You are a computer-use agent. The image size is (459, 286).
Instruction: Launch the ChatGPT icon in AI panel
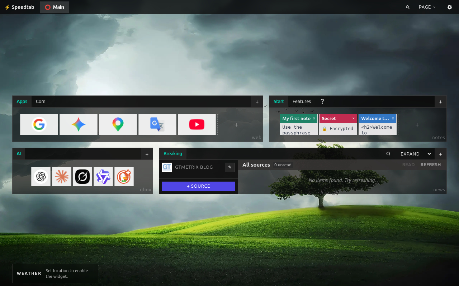point(41,177)
